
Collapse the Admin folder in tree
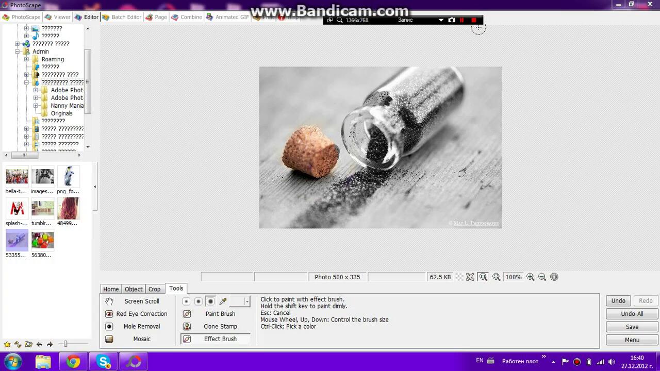point(17,52)
